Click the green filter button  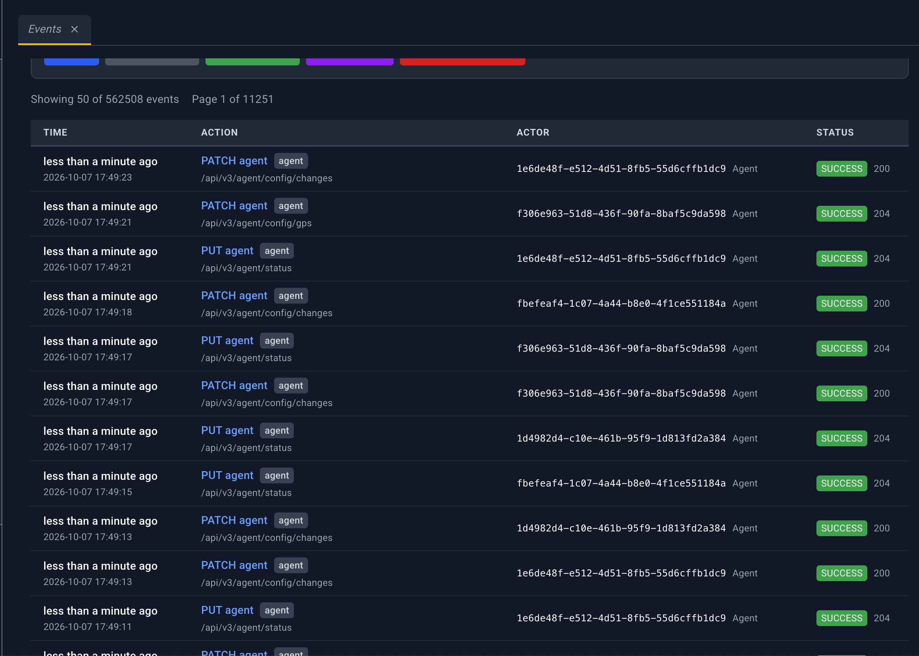coord(252,61)
